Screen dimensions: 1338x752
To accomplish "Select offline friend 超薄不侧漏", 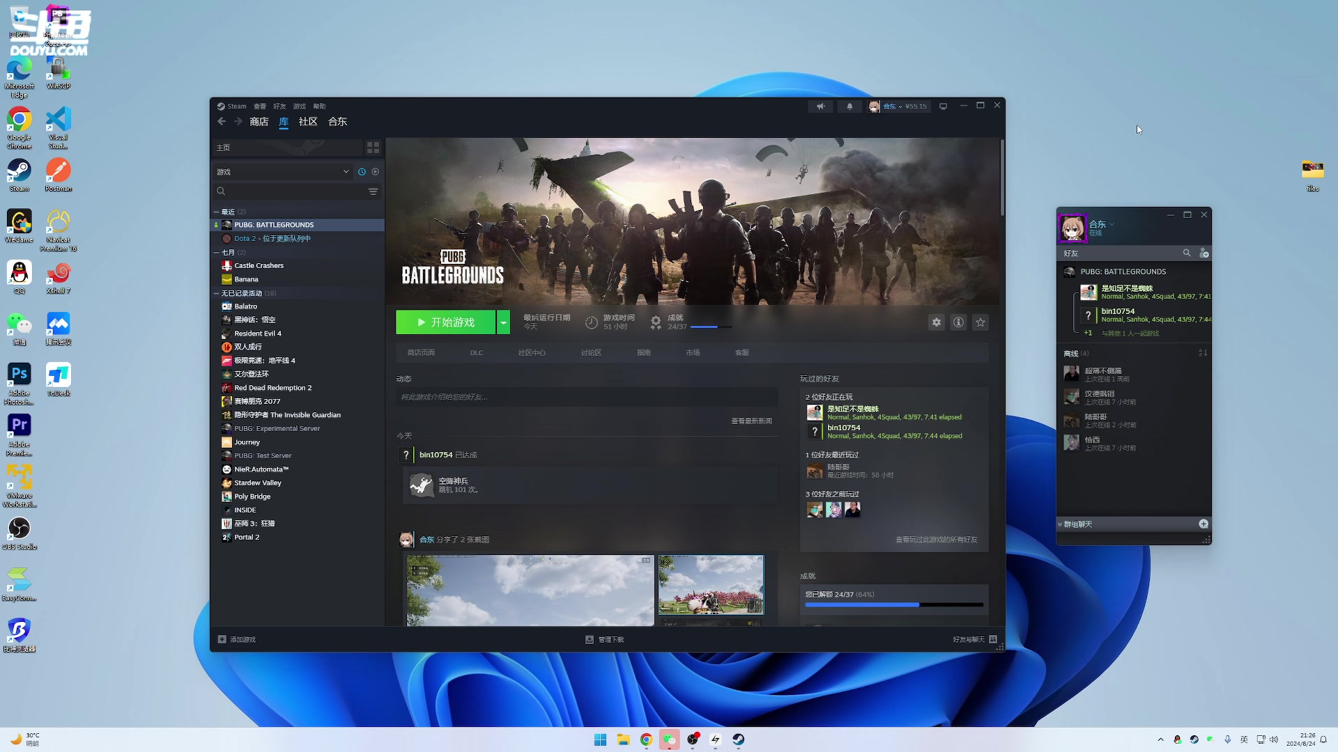I will (1134, 375).
